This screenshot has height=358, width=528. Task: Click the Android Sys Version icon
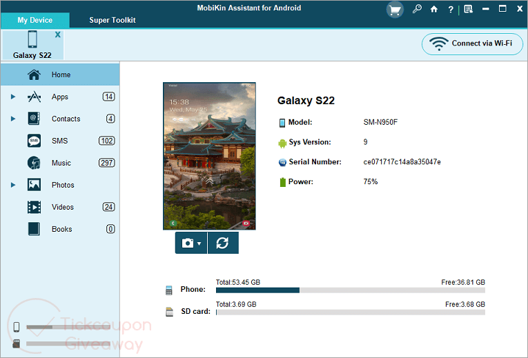point(282,143)
